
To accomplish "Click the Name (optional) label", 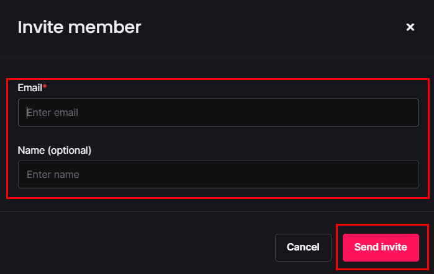I will [55, 150].
